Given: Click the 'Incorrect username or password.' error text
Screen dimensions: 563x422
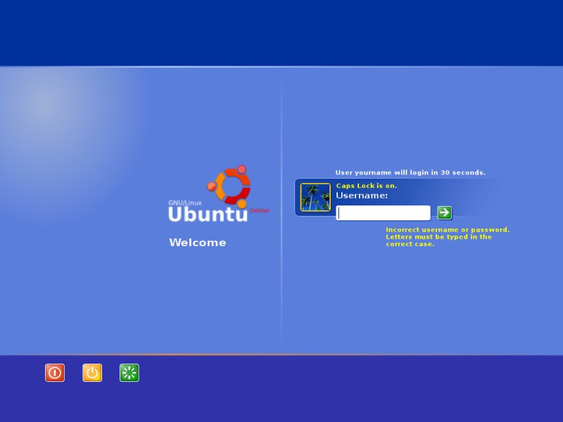Looking at the screenshot, I should pyautogui.click(x=448, y=230).
